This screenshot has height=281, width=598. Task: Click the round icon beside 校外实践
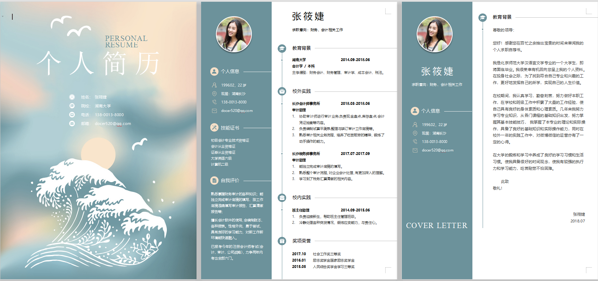[x=282, y=91]
